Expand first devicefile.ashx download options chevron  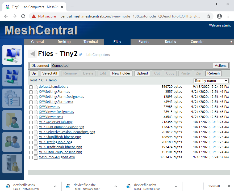(x=55, y=186)
